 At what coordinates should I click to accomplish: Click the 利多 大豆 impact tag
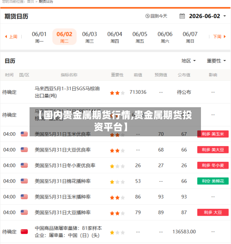213,213
